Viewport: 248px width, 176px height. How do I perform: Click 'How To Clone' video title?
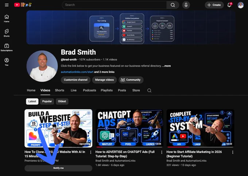coord(55,154)
